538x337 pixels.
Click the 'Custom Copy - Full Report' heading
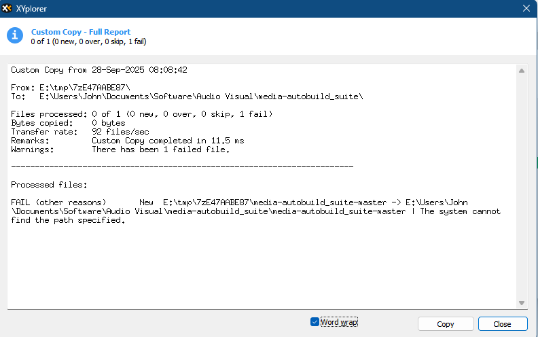pyautogui.click(x=81, y=32)
